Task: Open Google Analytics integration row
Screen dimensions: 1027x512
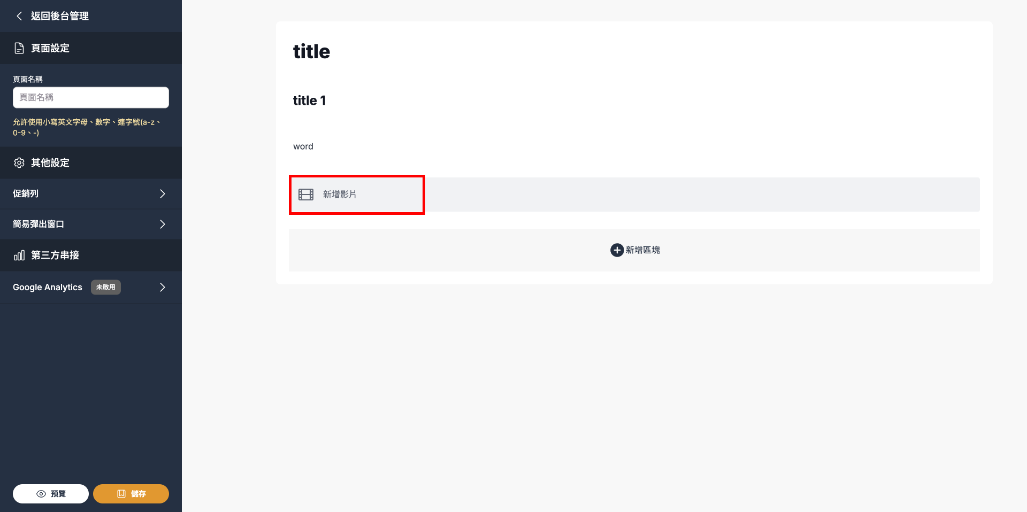Action: 48,288
